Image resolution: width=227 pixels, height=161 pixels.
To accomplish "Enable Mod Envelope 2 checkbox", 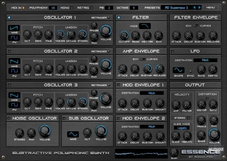I will pos(118,118).
